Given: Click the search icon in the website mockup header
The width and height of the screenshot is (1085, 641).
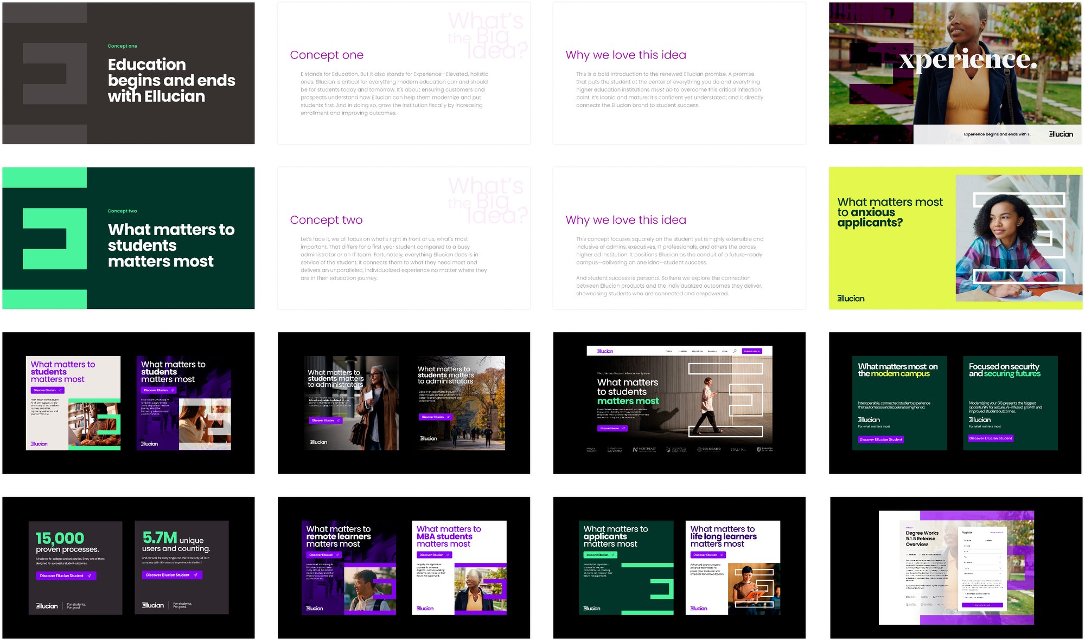Looking at the screenshot, I should tap(735, 351).
